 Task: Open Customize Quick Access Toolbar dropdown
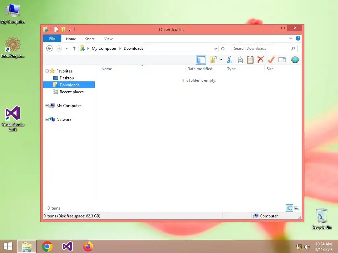(x=70, y=30)
